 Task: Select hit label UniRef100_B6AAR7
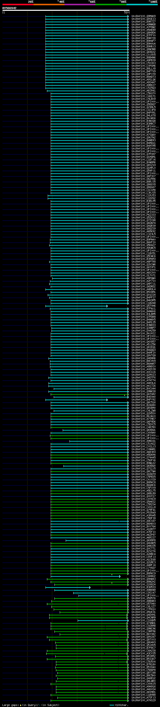pyautogui.click(x=143, y=364)
